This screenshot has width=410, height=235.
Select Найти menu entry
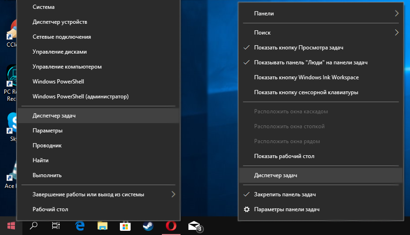(x=98, y=160)
